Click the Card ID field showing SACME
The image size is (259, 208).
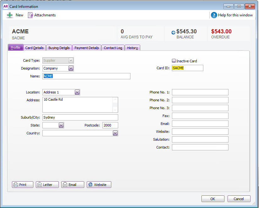coord(188,68)
